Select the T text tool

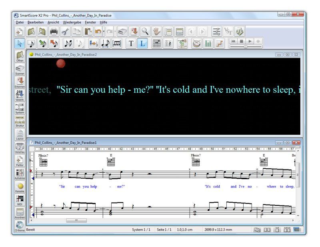[131, 43]
